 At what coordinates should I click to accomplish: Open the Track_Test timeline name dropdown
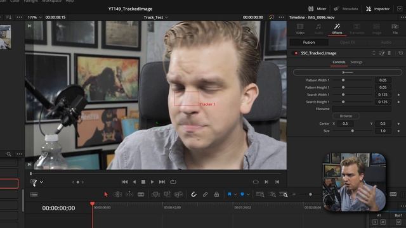155,17
